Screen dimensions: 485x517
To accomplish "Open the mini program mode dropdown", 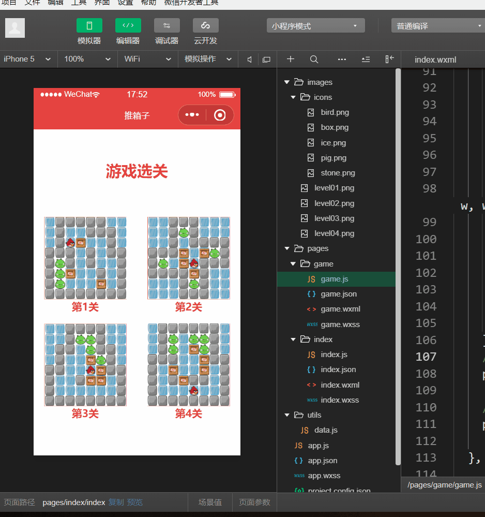I will [x=315, y=26].
